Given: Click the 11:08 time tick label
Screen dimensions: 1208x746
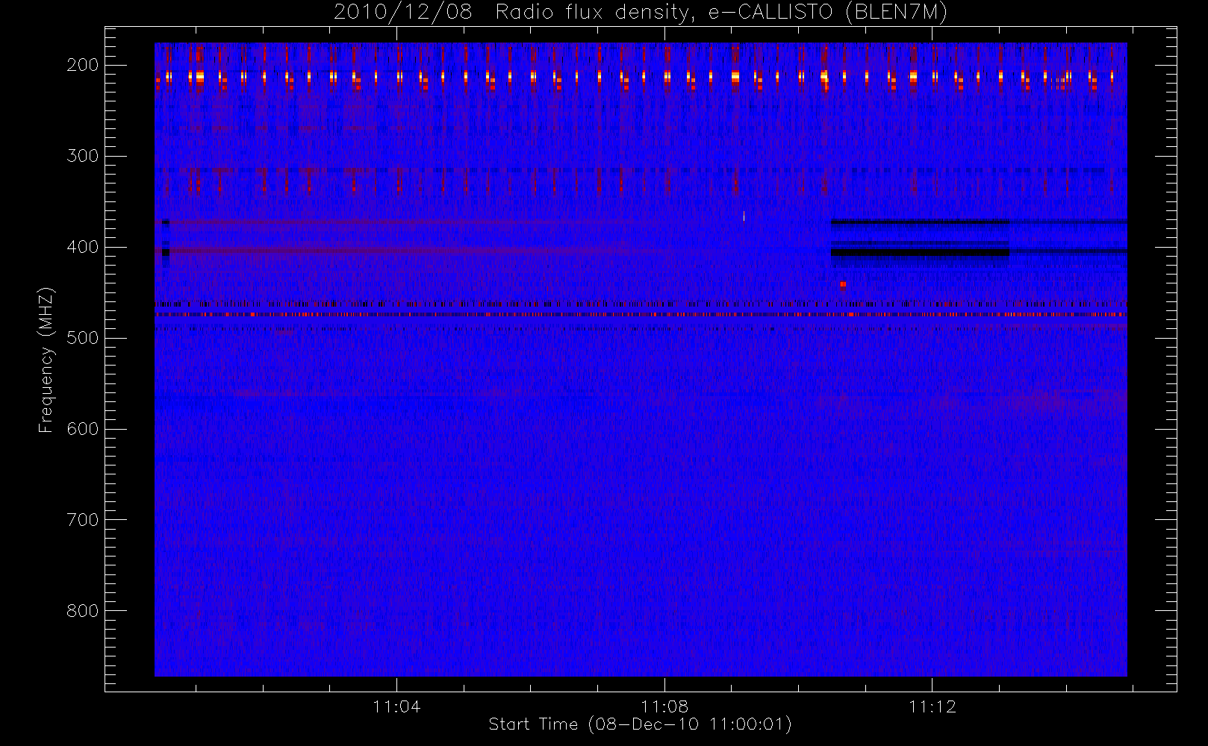Looking at the screenshot, I should 664,706.
